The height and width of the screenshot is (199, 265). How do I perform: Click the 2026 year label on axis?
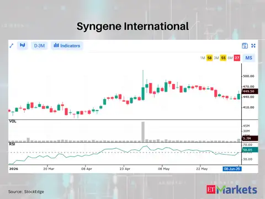13,169
